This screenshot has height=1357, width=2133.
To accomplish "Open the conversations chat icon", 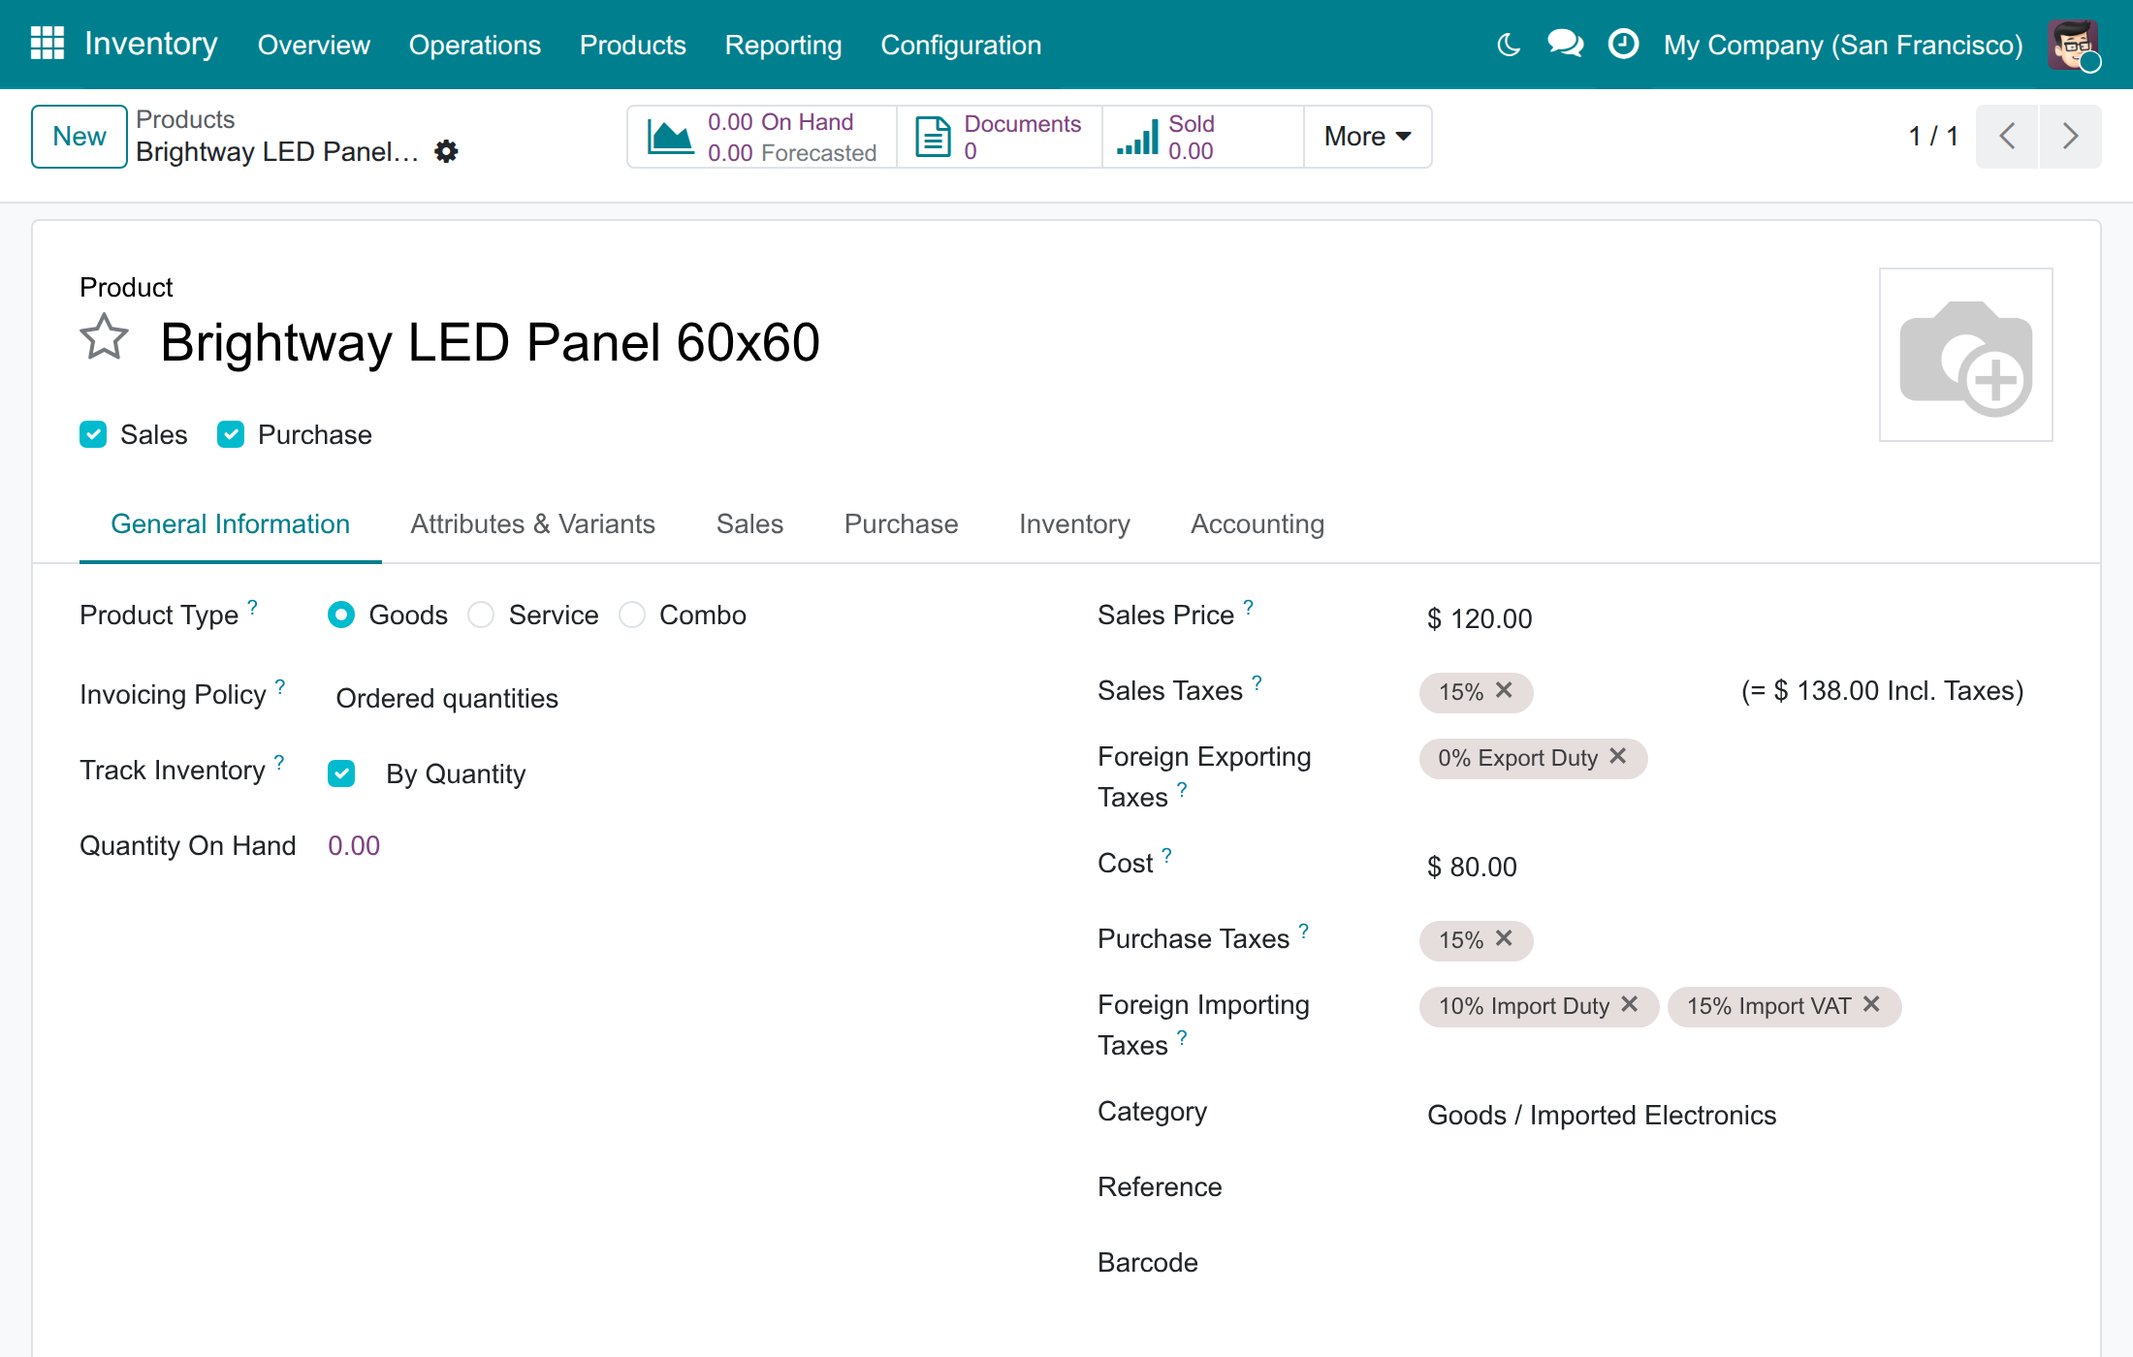I will 1565,45.
